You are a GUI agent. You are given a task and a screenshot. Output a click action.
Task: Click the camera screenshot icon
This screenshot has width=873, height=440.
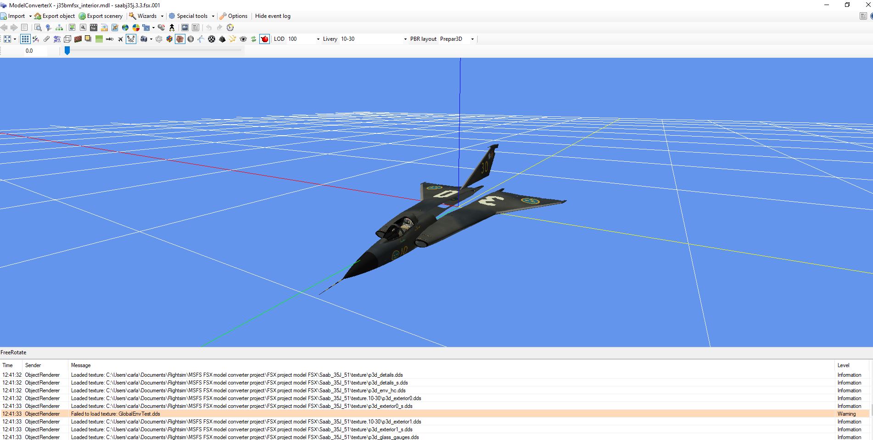click(144, 39)
